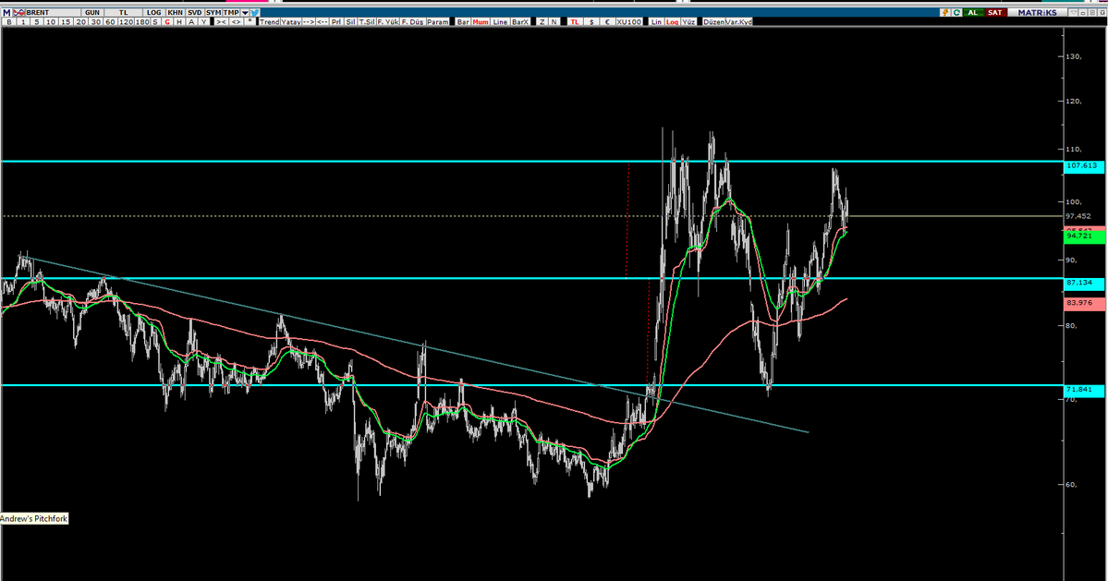1108x581 pixels.
Task: Open the KHN menu
Action: coord(176,13)
